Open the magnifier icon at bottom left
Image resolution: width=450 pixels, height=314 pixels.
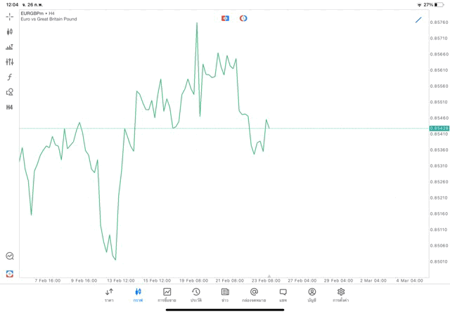10,256
